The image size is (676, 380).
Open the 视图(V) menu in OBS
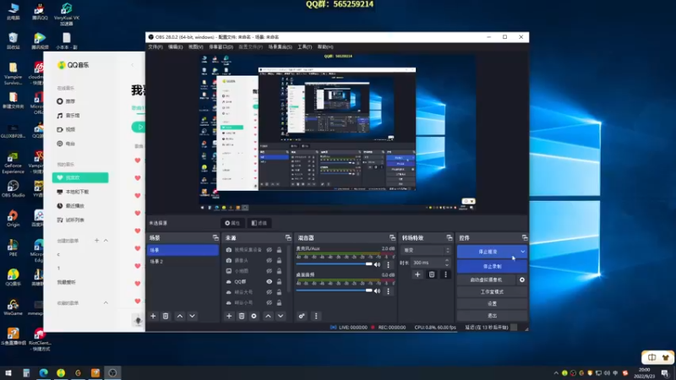tap(196, 47)
